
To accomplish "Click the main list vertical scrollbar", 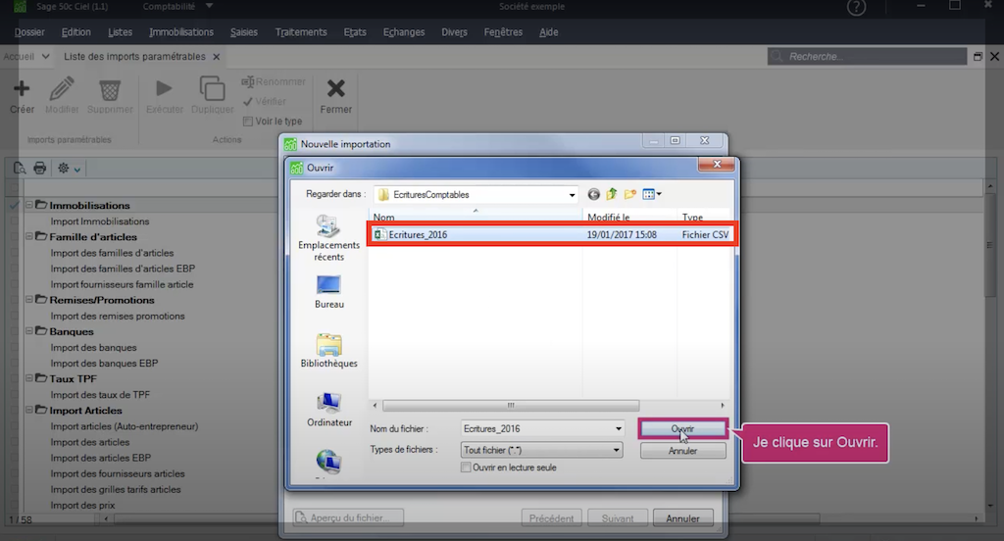I will 990,246.
